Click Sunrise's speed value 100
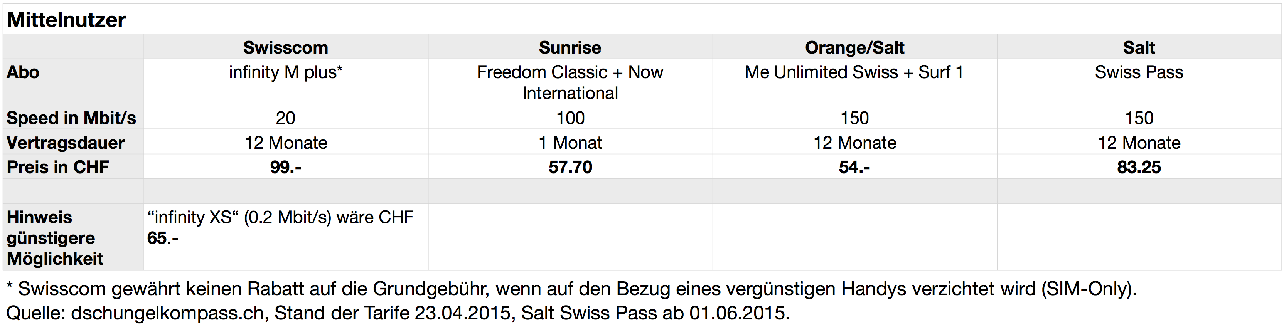Screen dimensions: 1284x326 [x=570, y=118]
